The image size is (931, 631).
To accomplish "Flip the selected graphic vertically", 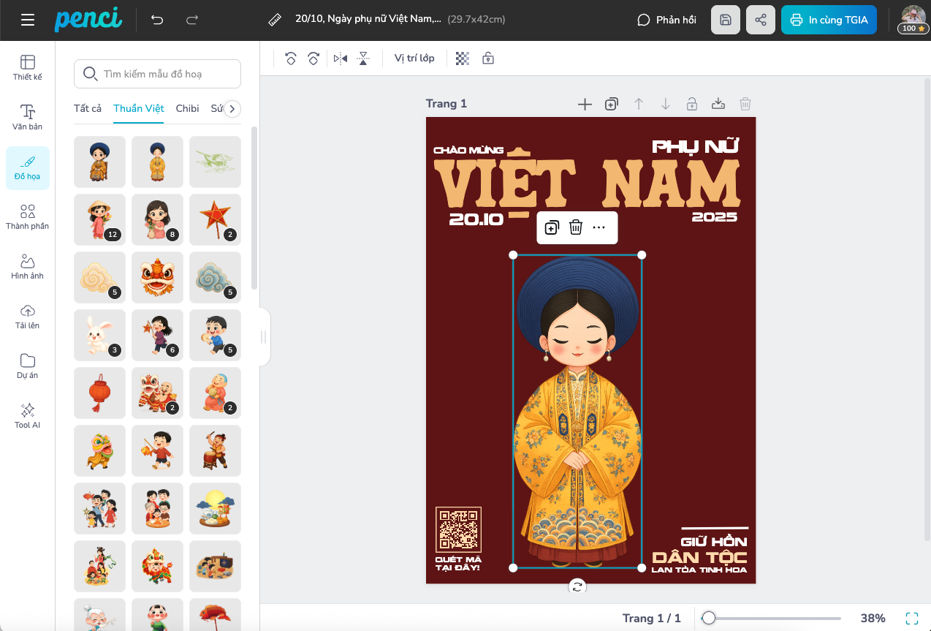I will pyautogui.click(x=363, y=58).
